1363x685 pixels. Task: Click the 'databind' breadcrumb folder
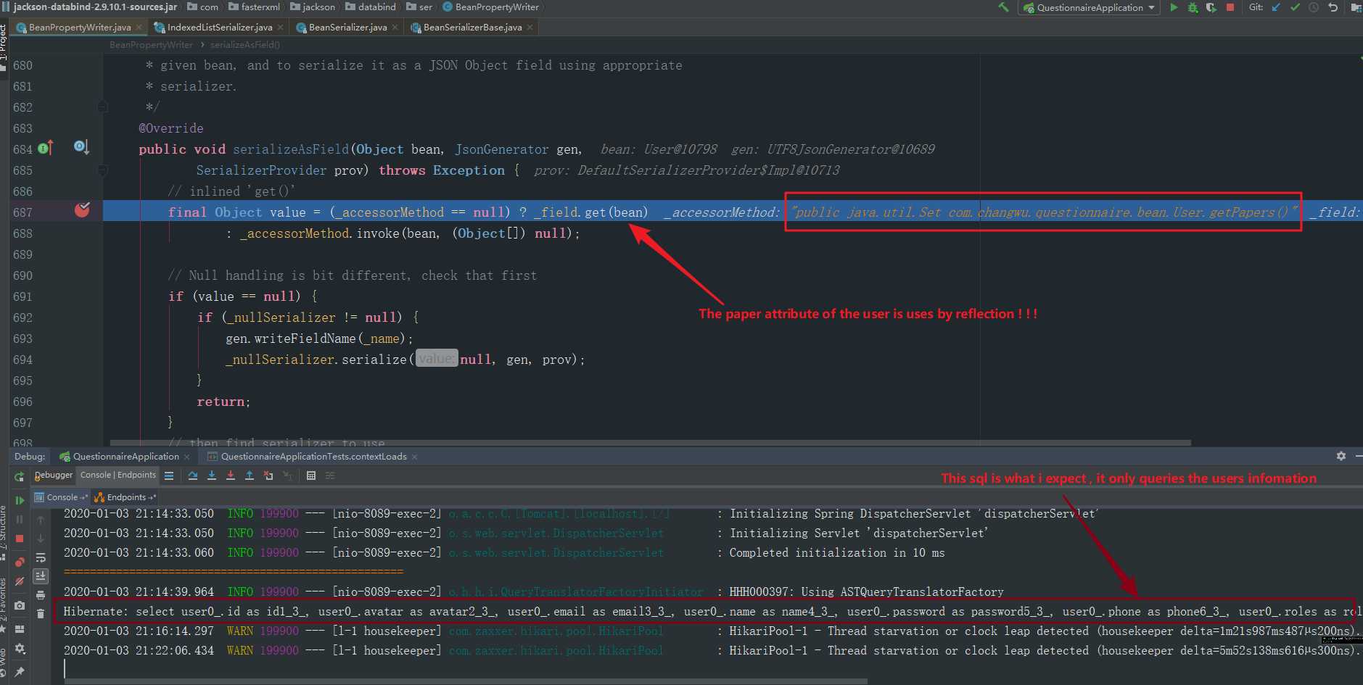[x=371, y=7]
